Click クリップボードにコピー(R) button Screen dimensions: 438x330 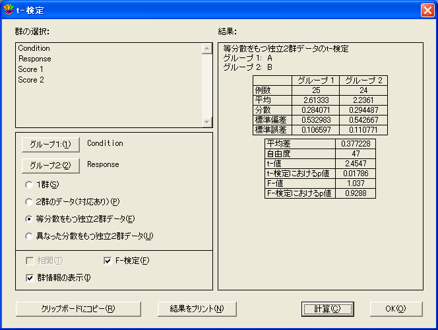click(78, 309)
